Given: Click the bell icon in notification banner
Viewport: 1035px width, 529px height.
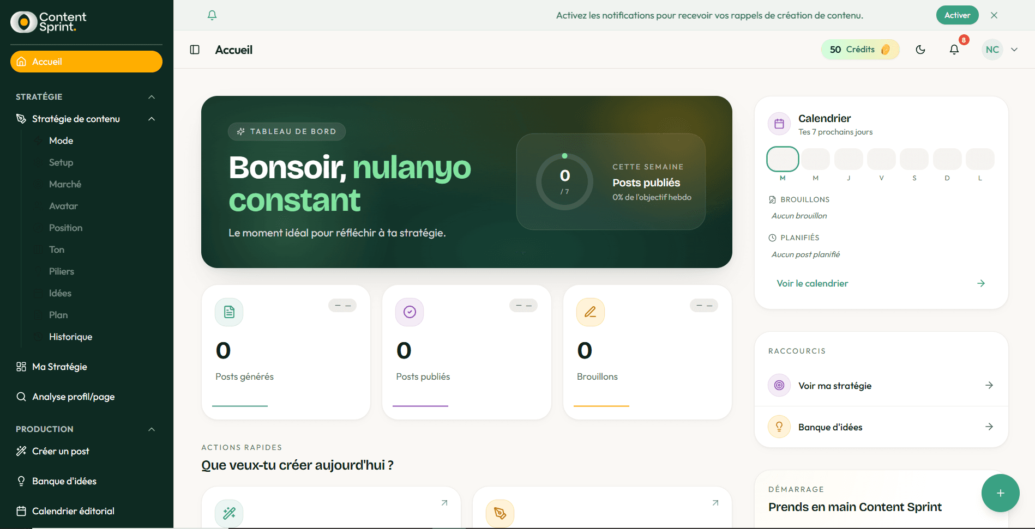Looking at the screenshot, I should pos(212,15).
